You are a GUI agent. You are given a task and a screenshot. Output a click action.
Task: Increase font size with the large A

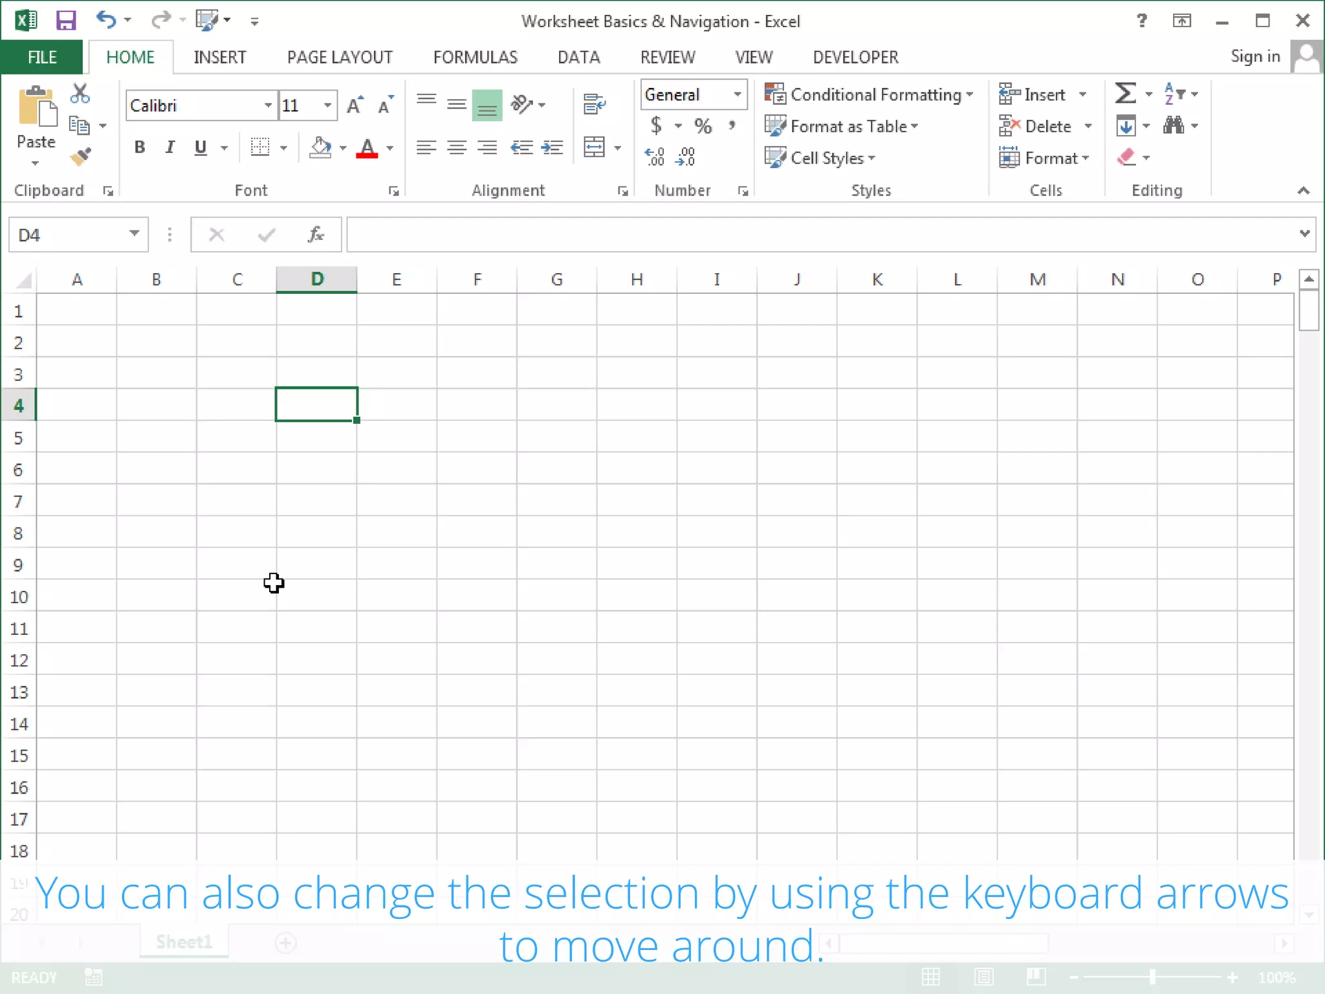coord(355,105)
